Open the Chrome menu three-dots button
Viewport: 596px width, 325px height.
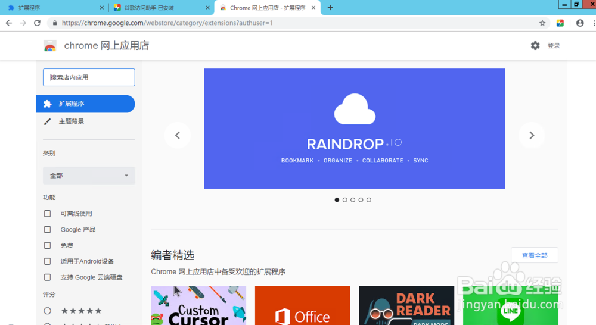594,23
